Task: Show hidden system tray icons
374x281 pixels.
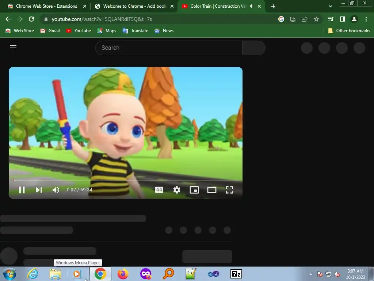Action: tap(310, 274)
